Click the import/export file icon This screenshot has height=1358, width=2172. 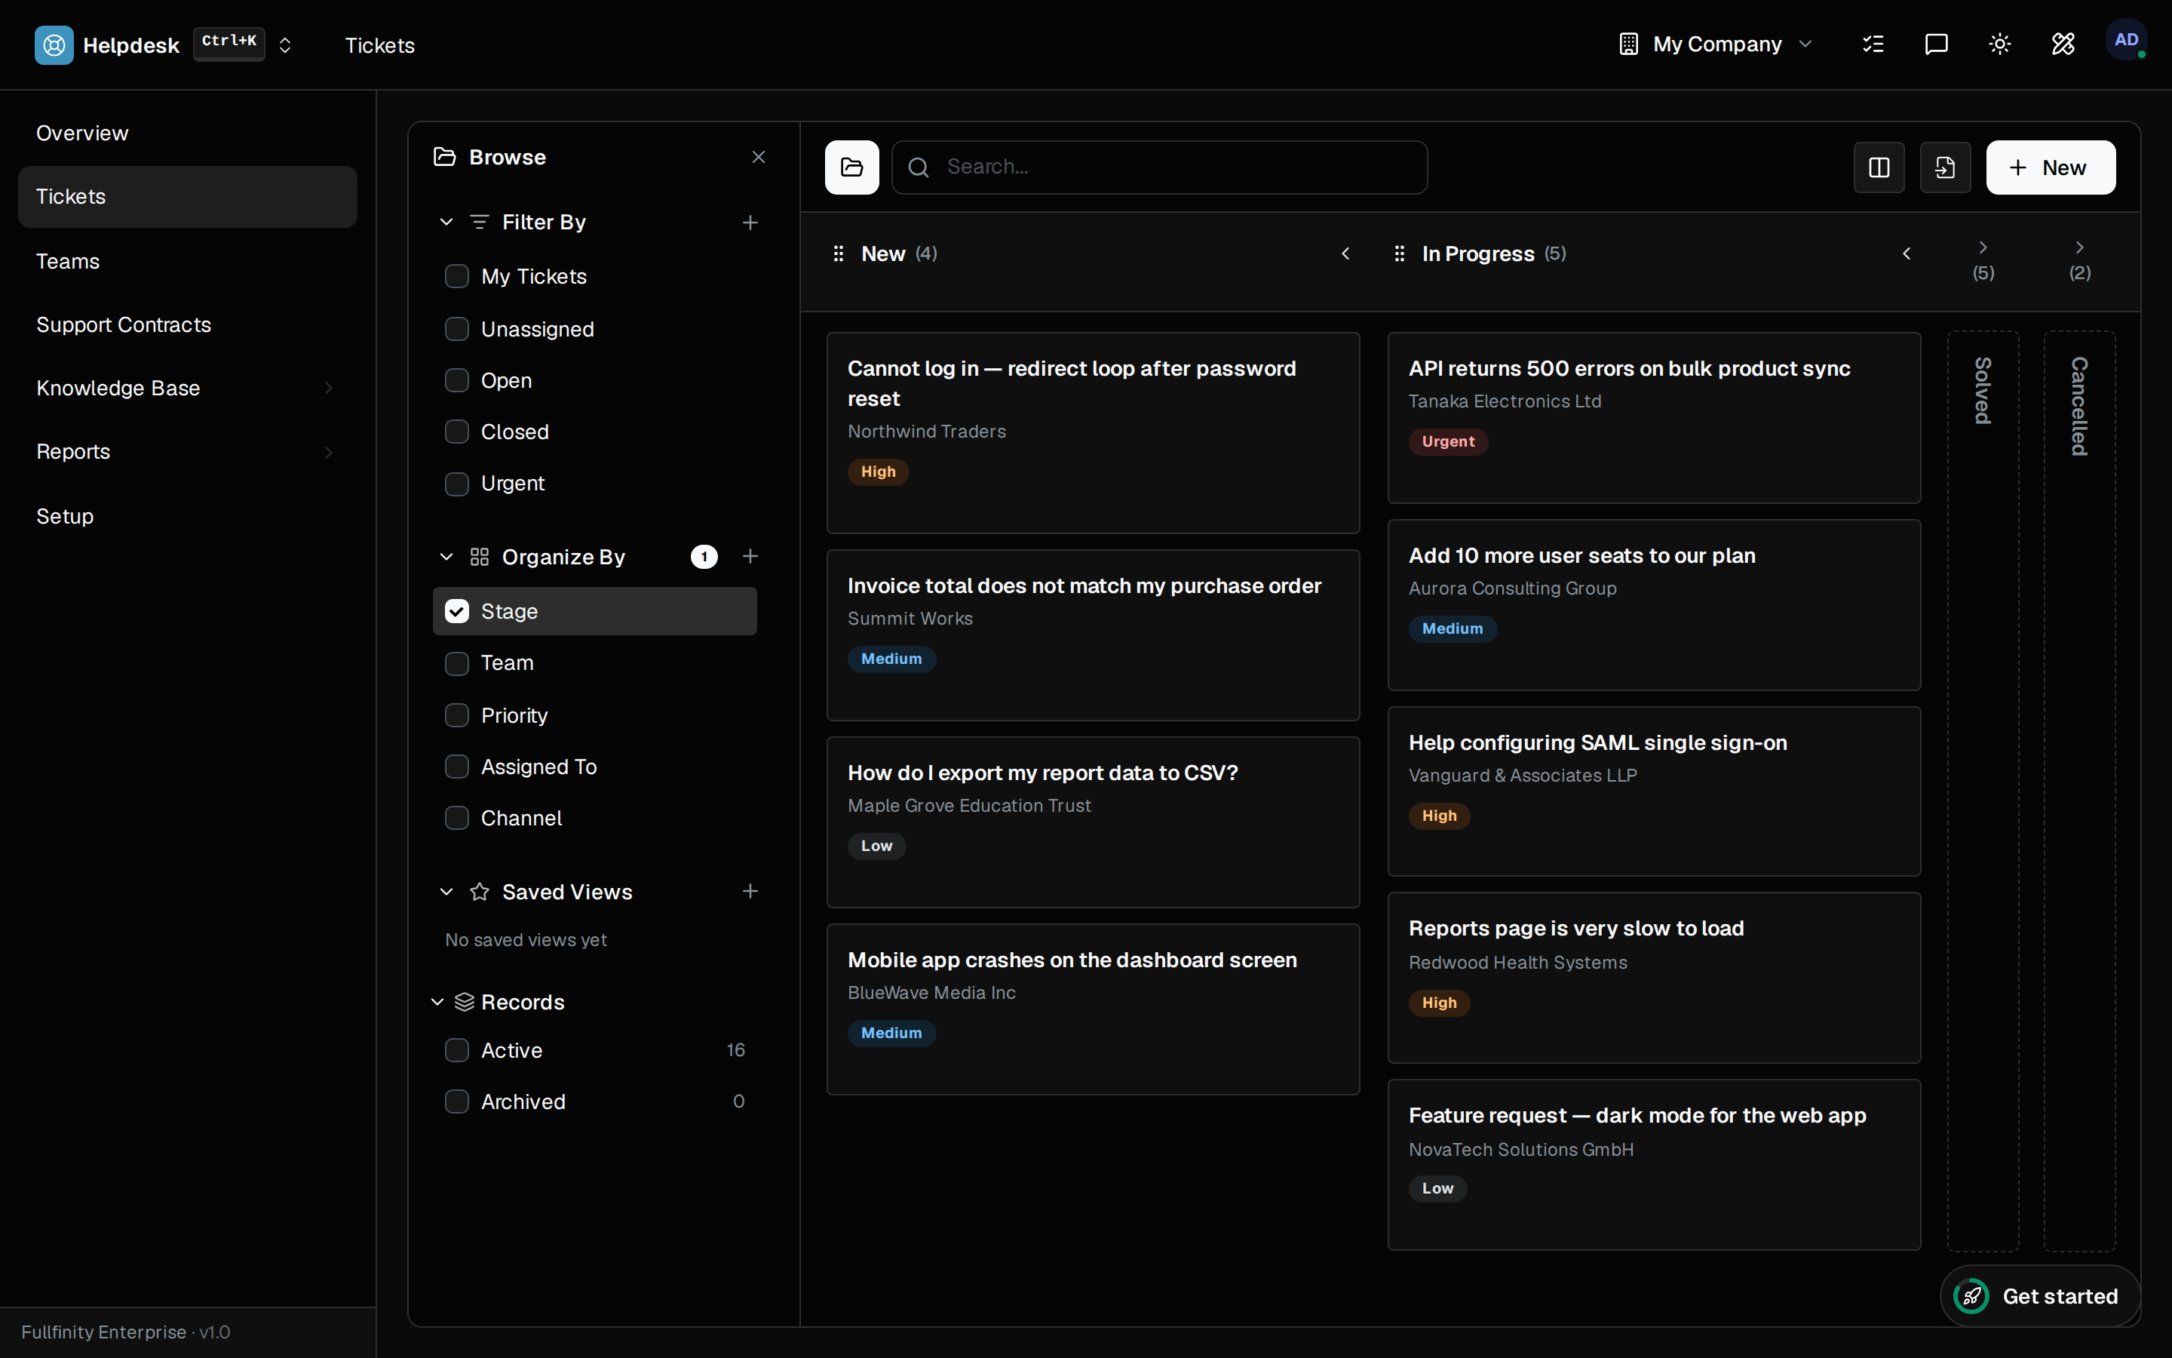pyautogui.click(x=1945, y=167)
